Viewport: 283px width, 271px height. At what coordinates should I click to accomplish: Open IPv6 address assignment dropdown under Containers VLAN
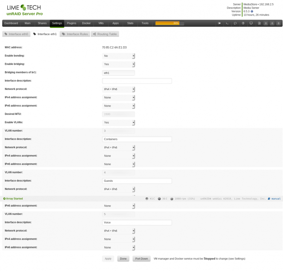coord(118,164)
